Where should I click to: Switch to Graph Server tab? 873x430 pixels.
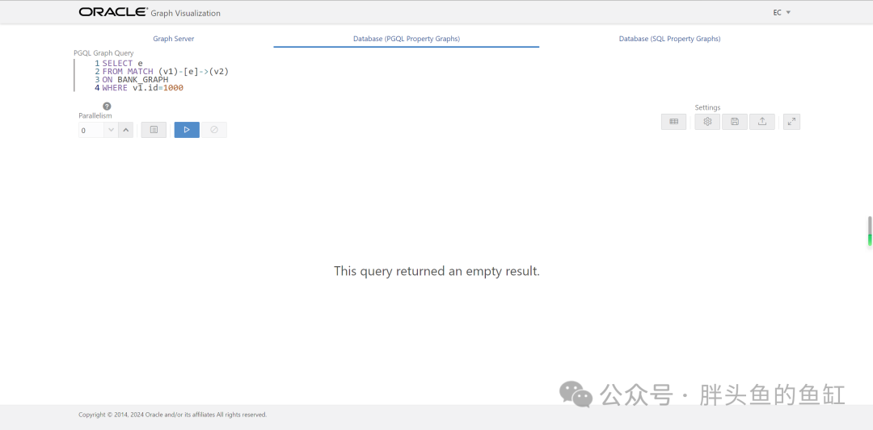pos(174,39)
